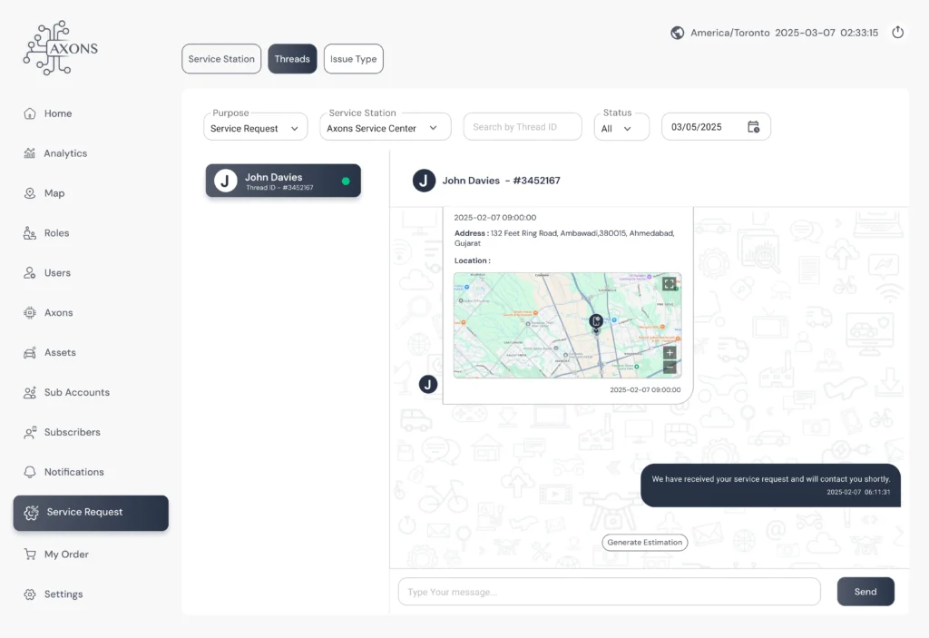This screenshot has height=638, width=929.
Task: Open Settings in the sidebar
Action: click(x=64, y=594)
